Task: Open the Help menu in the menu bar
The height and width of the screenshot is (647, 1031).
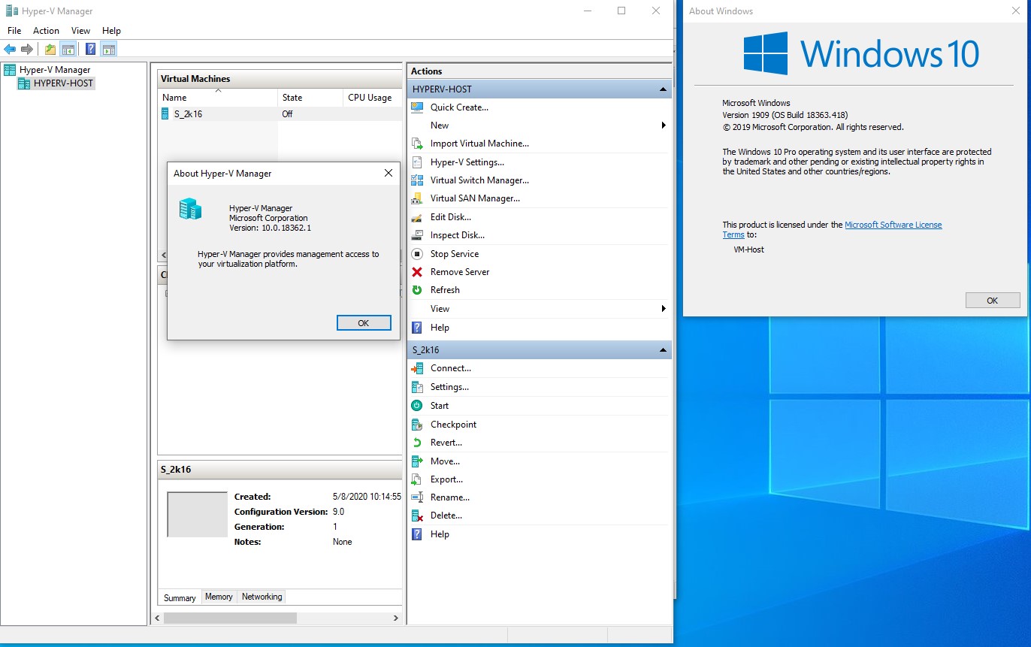Action: [111, 31]
